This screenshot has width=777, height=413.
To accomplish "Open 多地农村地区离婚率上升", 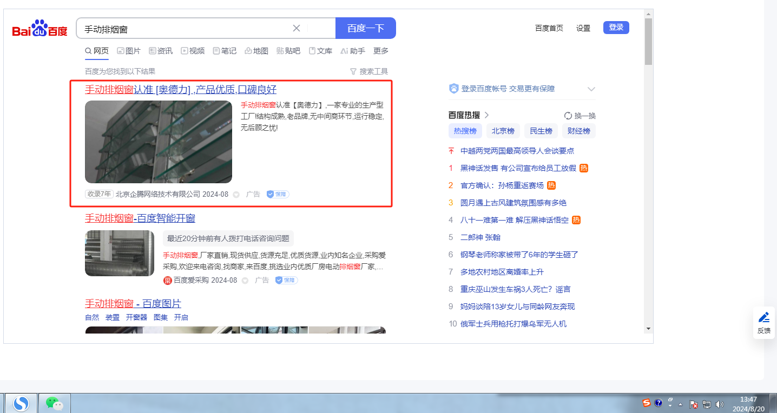I will pos(502,272).
